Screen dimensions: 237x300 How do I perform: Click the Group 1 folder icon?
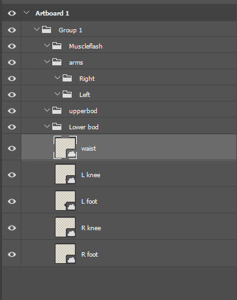pos(46,30)
